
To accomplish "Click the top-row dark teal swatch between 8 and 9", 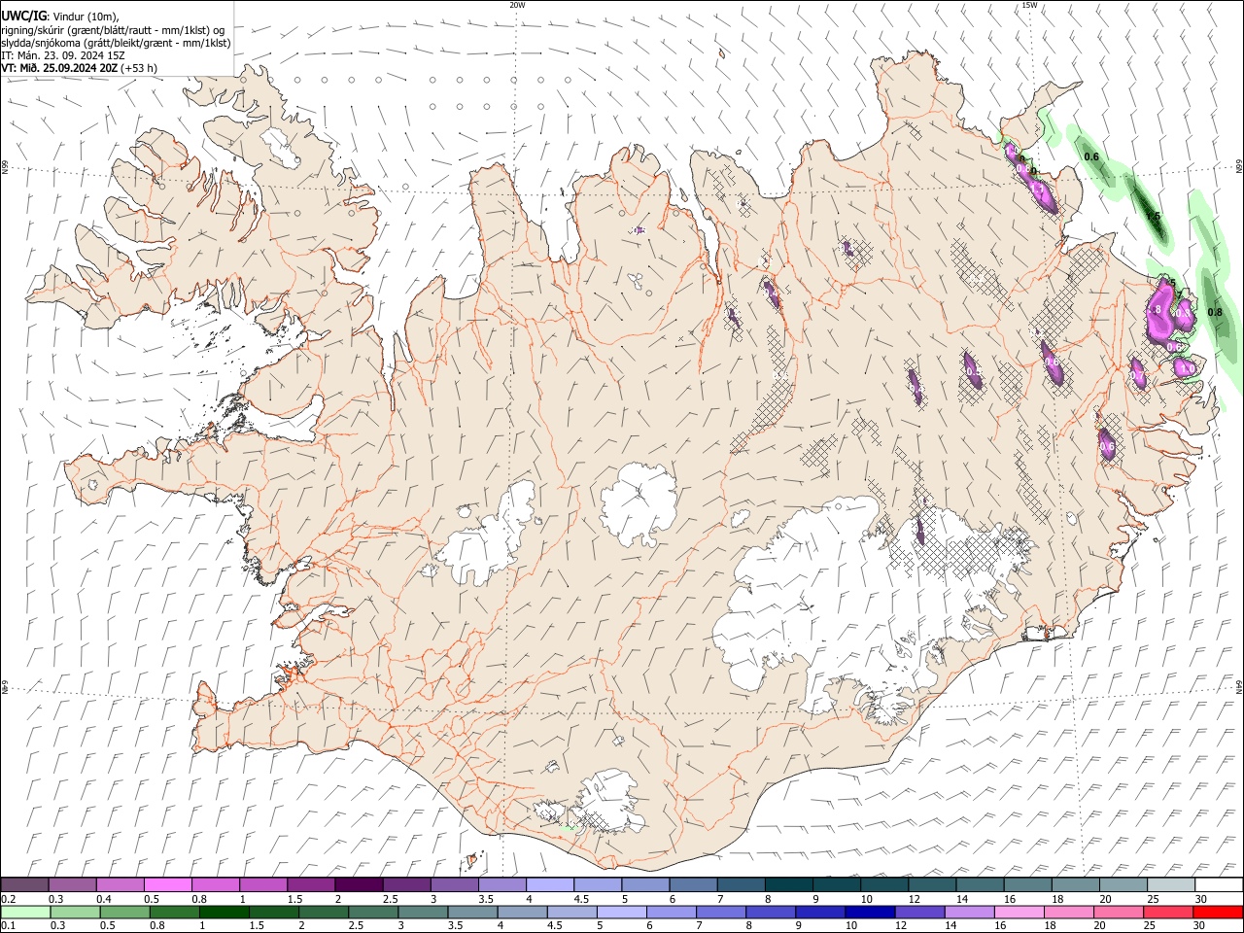I will point(788,885).
